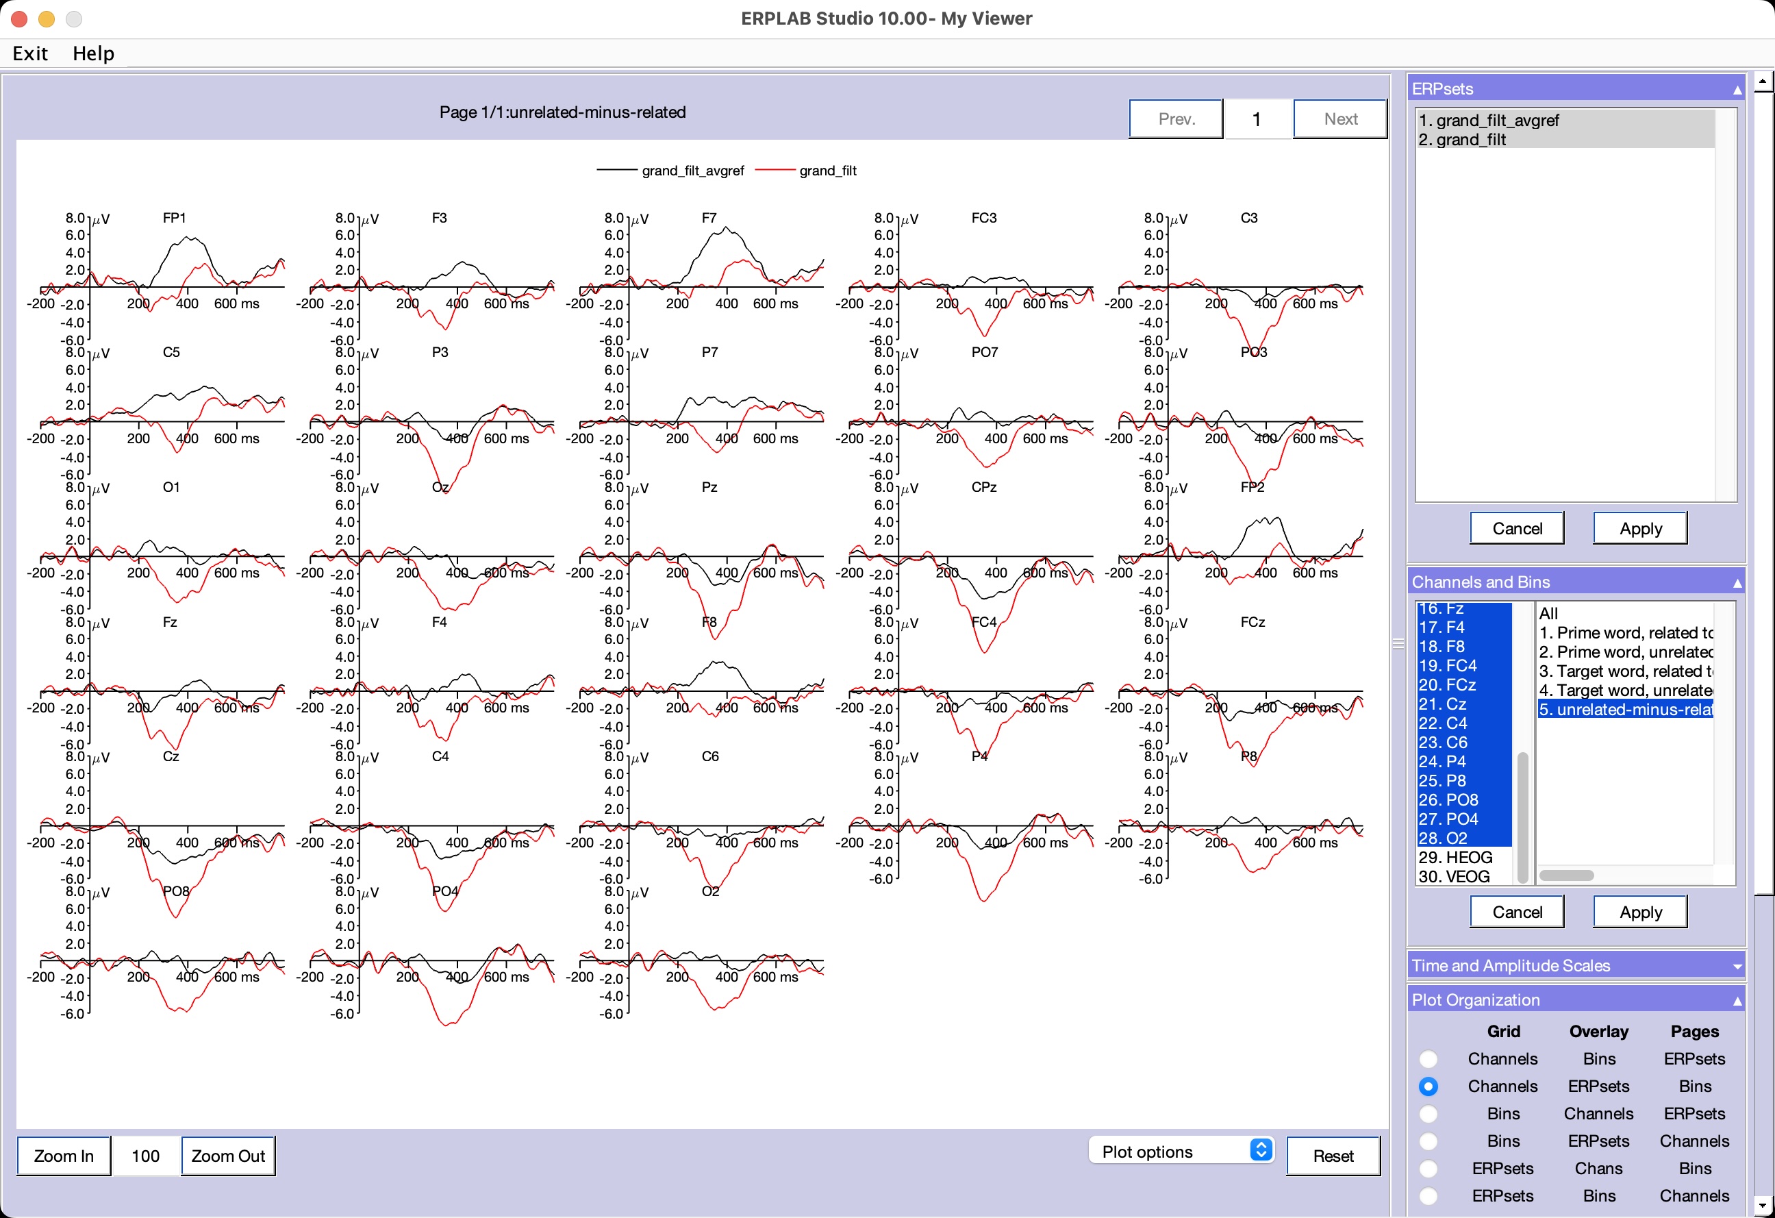Select ERPsets / Chans / Bins layout radio
This screenshot has height=1218, width=1775.
tap(1428, 1169)
